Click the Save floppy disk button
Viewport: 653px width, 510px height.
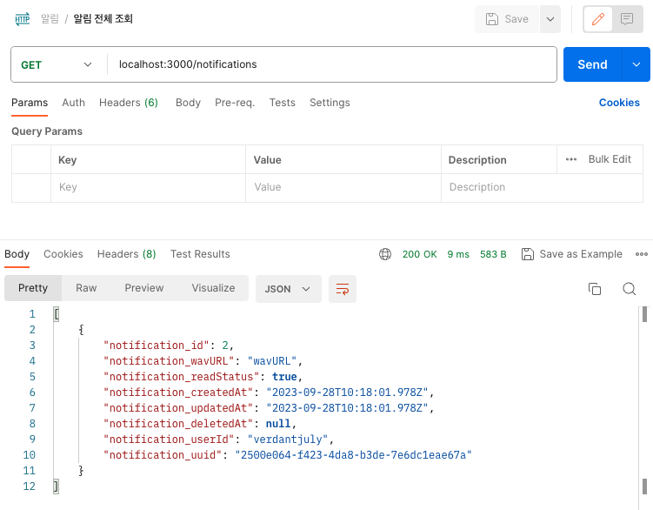(x=507, y=19)
